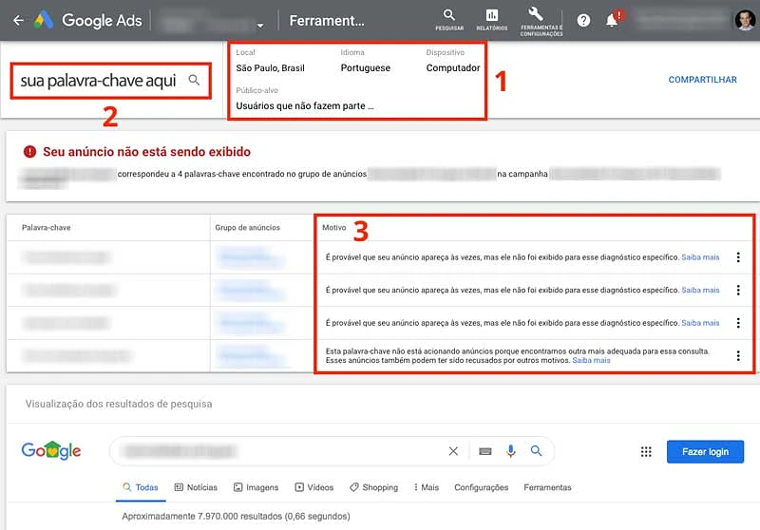760x530 pixels.
Task: Select the Notícias tab
Action: pyautogui.click(x=196, y=488)
